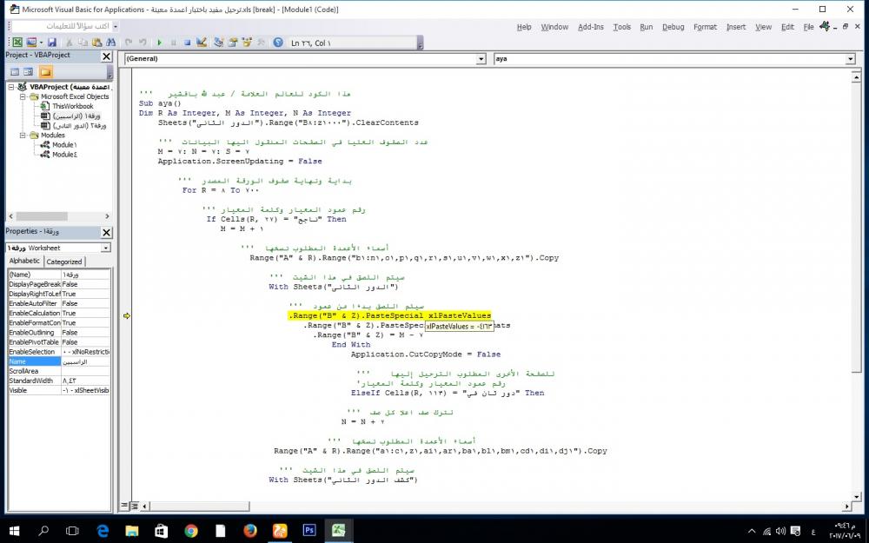Click the code window vertical scrollbar

point(857,287)
